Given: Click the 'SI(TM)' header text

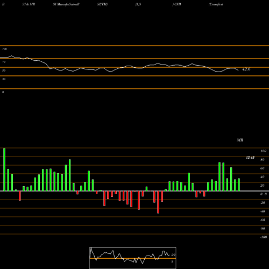Looking at the screenshot, I should (102, 4).
